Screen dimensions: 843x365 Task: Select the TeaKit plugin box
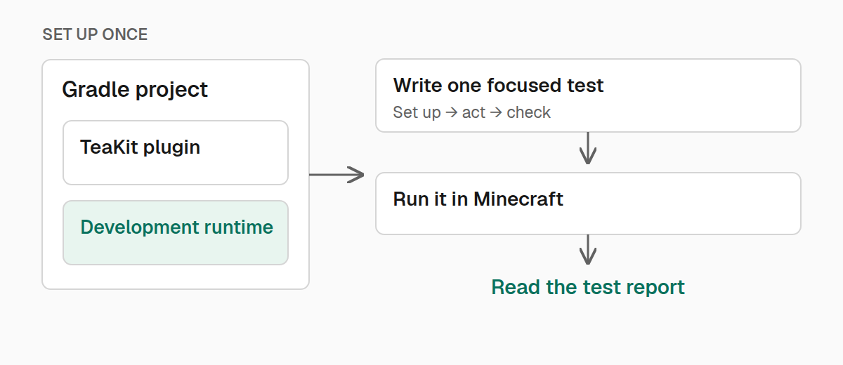176,152
